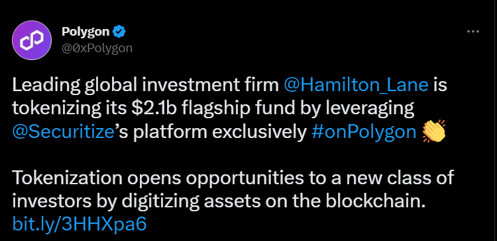Click the phrase "Leading global investment firm"
The image size is (497, 241).
(x=146, y=86)
